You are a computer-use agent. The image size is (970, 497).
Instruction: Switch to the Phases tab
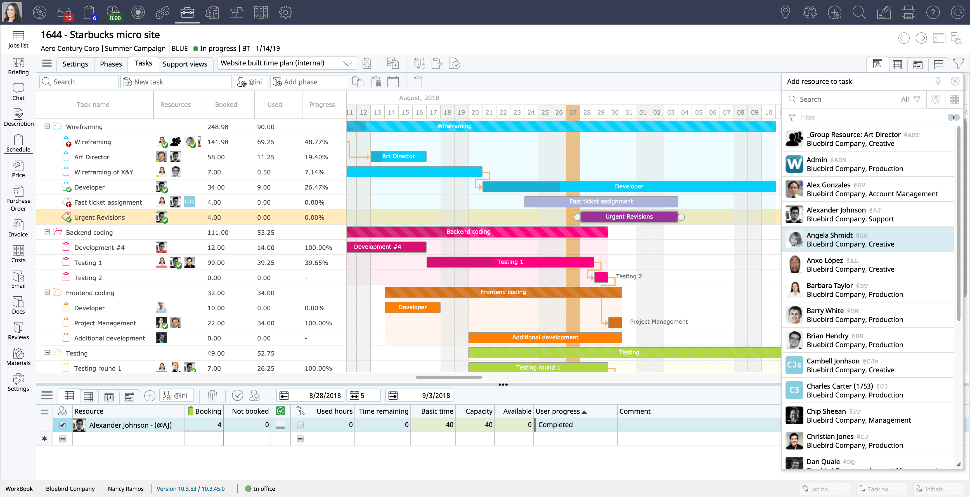110,64
